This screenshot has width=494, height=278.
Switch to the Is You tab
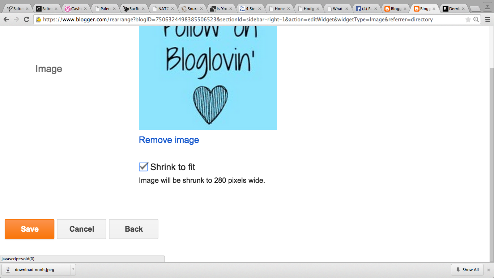coord(222,9)
